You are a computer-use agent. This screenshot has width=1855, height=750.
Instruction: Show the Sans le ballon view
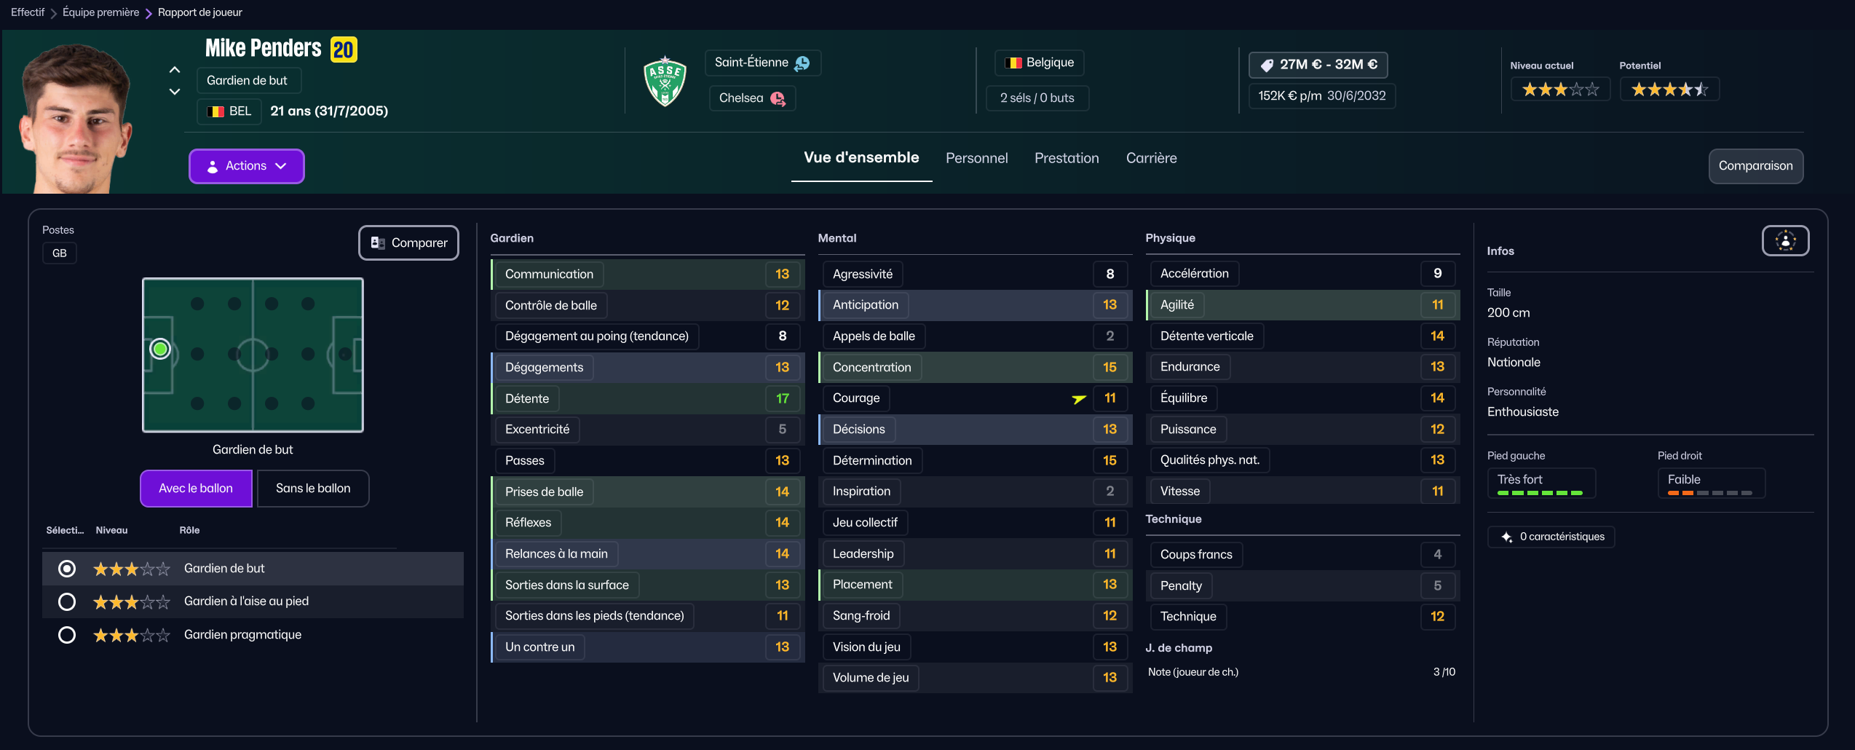(313, 489)
